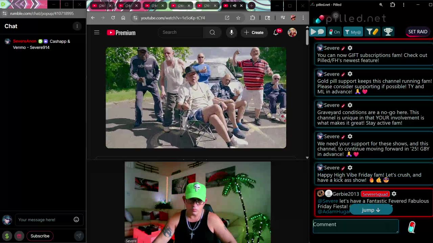Open a new browser tab with the plus button
This screenshot has width=433, height=243.
click(x=251, y=6)
